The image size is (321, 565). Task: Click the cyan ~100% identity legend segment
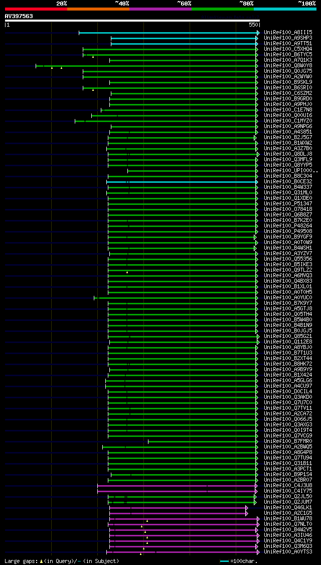coord(285,9)
